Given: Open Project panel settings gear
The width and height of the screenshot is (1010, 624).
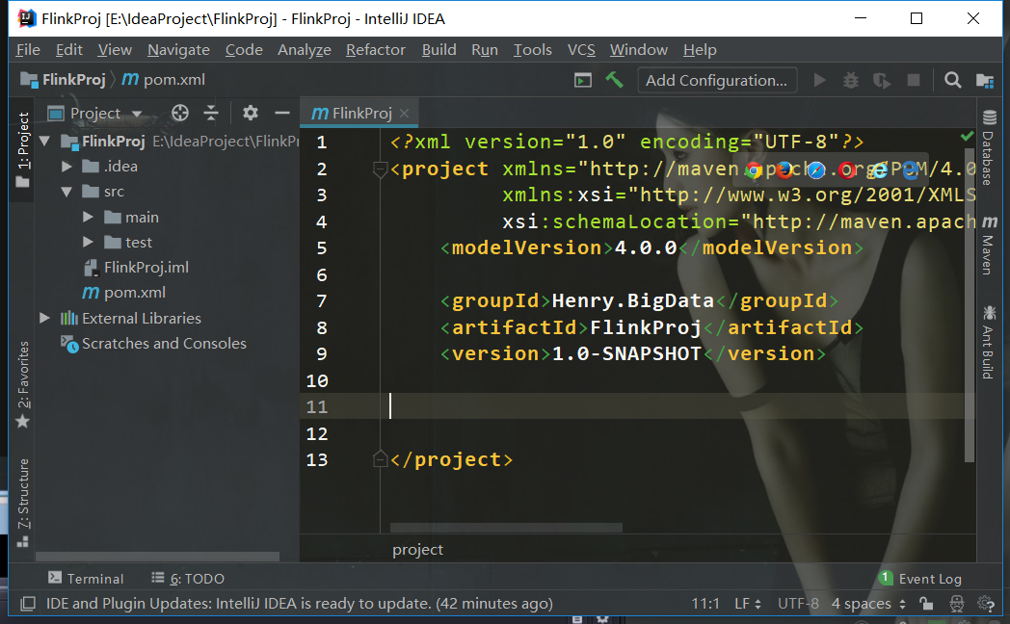Looking at the screenshot, I should pyautogui.click(x=250, y=114).
